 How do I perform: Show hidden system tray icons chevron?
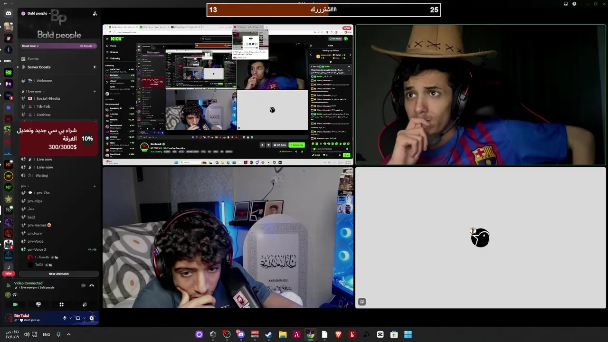tap(68, 334)
